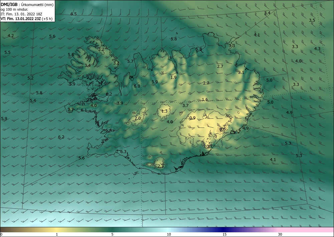The width and height of the screenshot is (334, 237).
Task: Click the 'og 100 m vindur.' subtitle line
Action: 14,9
